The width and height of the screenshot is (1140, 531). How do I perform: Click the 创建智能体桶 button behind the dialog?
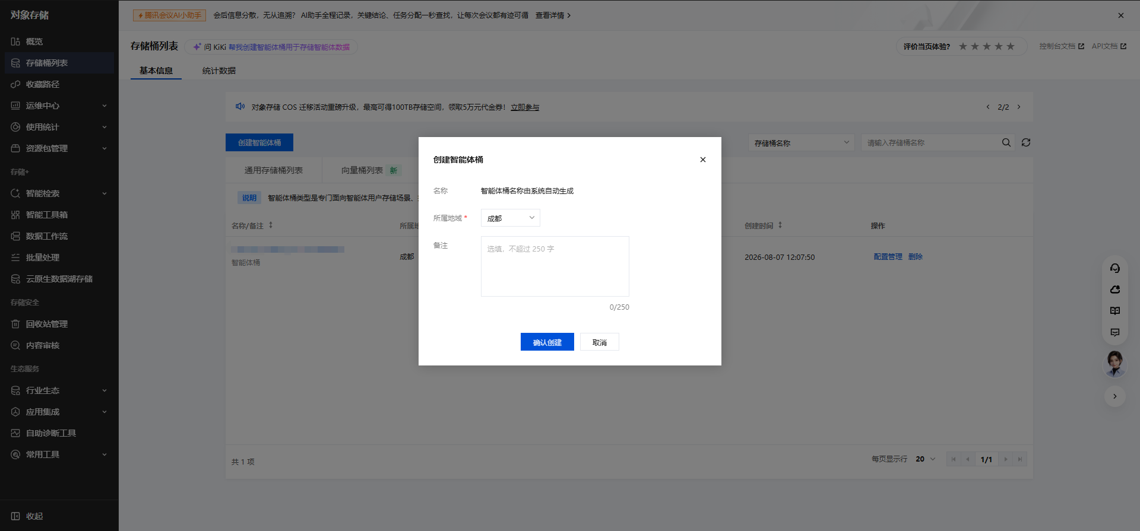259,142
